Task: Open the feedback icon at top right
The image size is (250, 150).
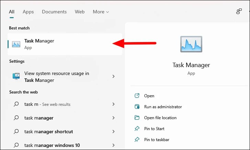Action: (239, 11)
